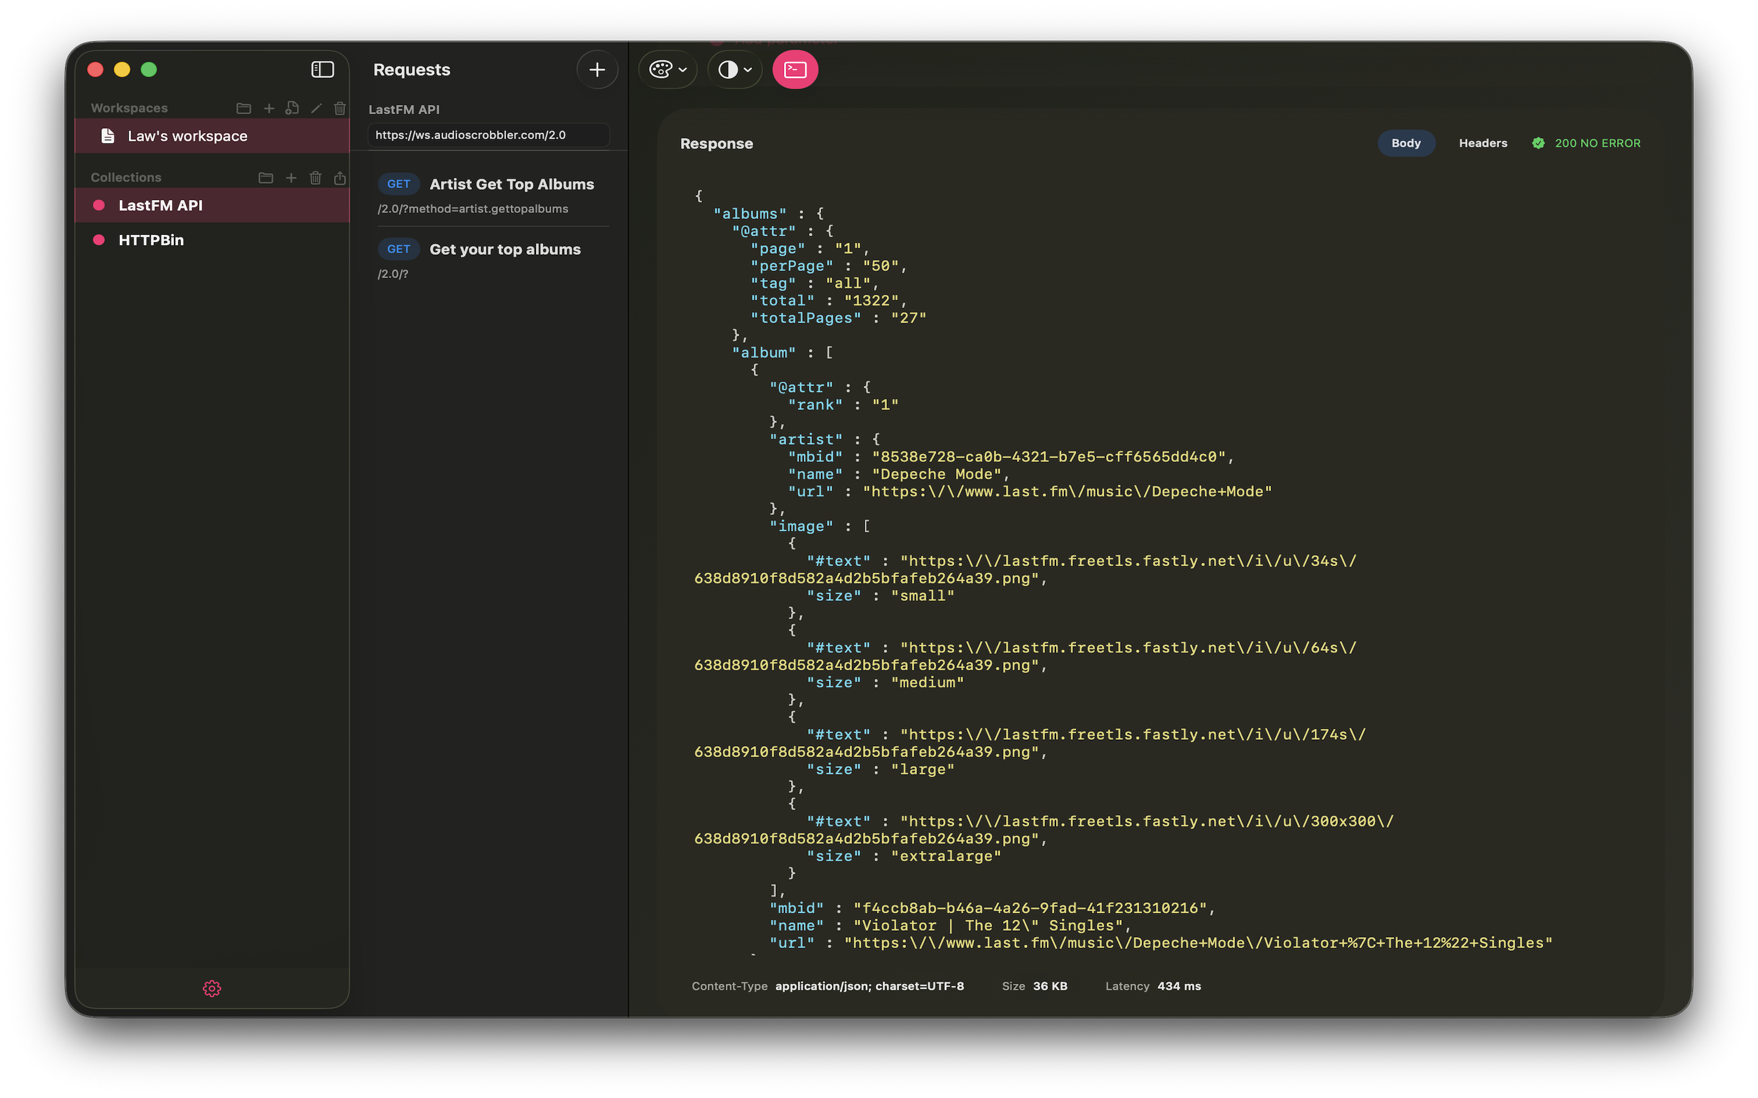
Task: Expand the LastFM API collection
Action: (160, 205)
